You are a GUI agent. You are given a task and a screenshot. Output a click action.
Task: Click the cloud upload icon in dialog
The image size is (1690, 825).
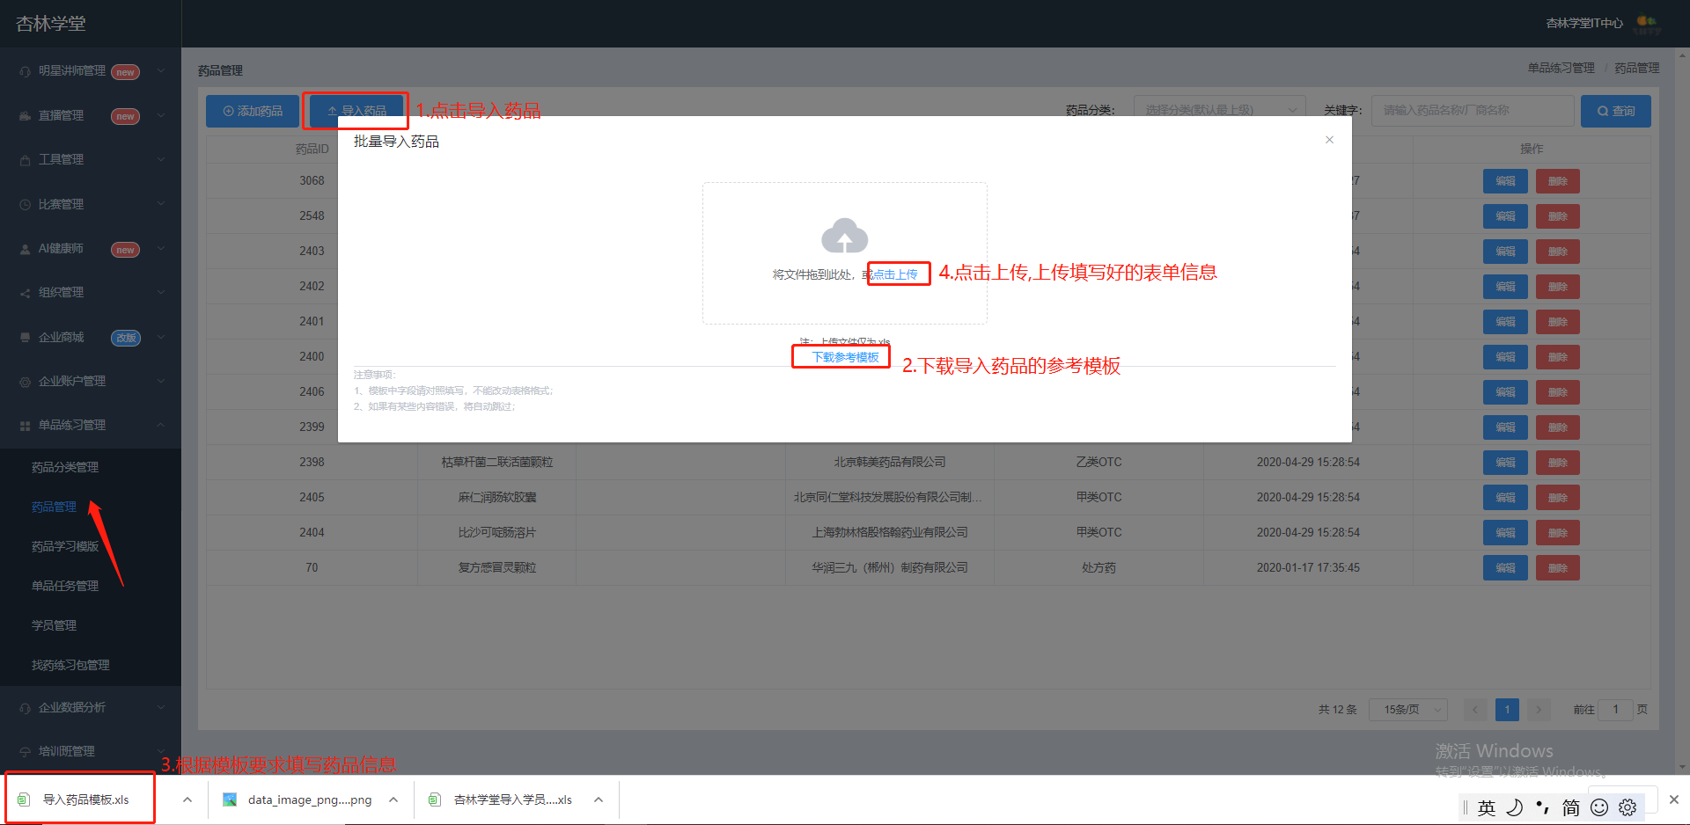point(844,236)
